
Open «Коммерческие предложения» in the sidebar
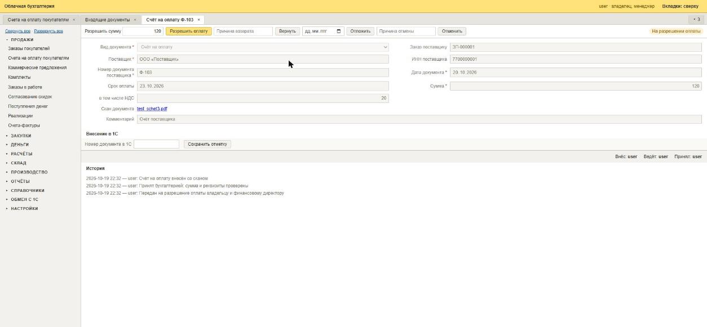coord(37,68)
